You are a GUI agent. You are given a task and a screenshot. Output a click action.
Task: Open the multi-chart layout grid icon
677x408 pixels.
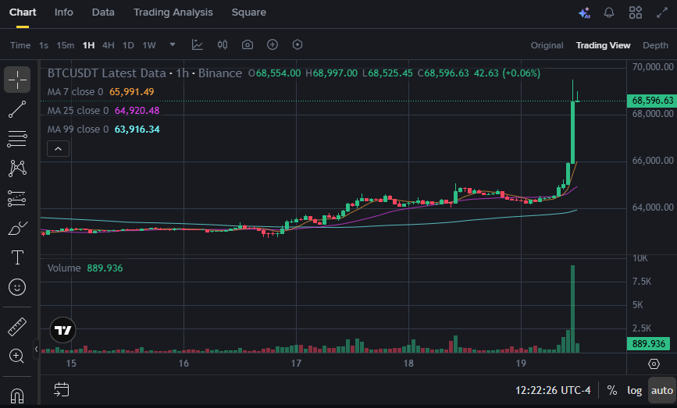636,12
